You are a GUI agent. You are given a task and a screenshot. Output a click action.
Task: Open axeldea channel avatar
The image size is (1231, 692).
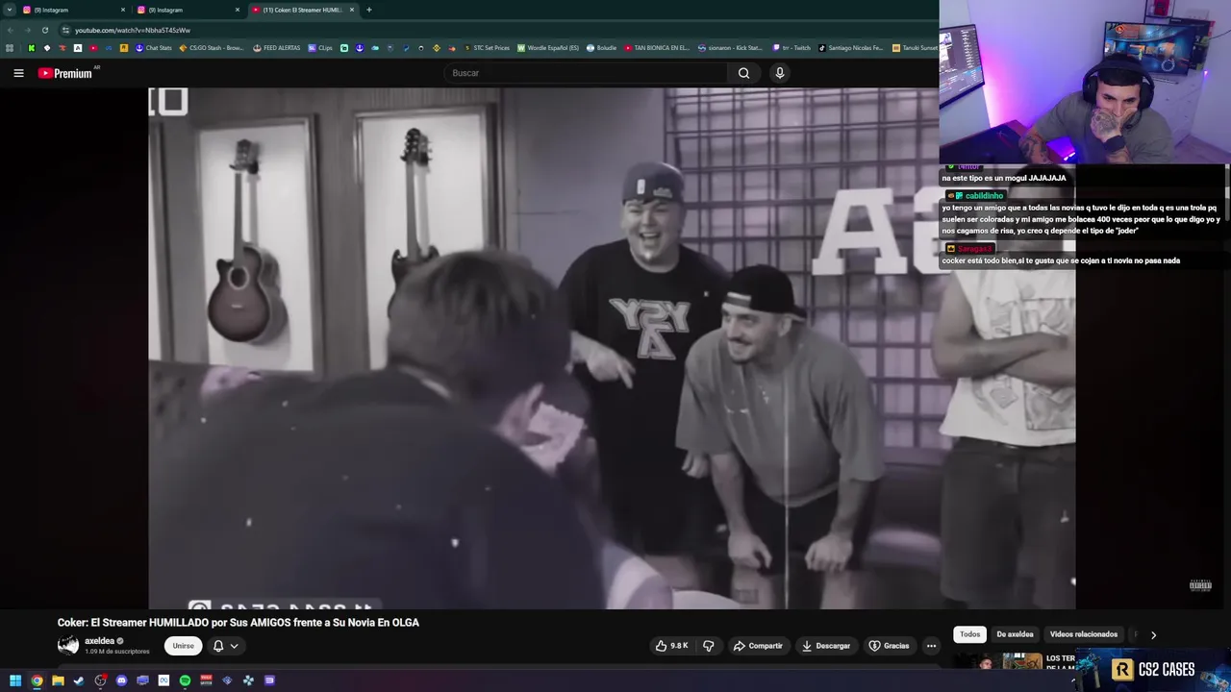[x=68, y=646]
